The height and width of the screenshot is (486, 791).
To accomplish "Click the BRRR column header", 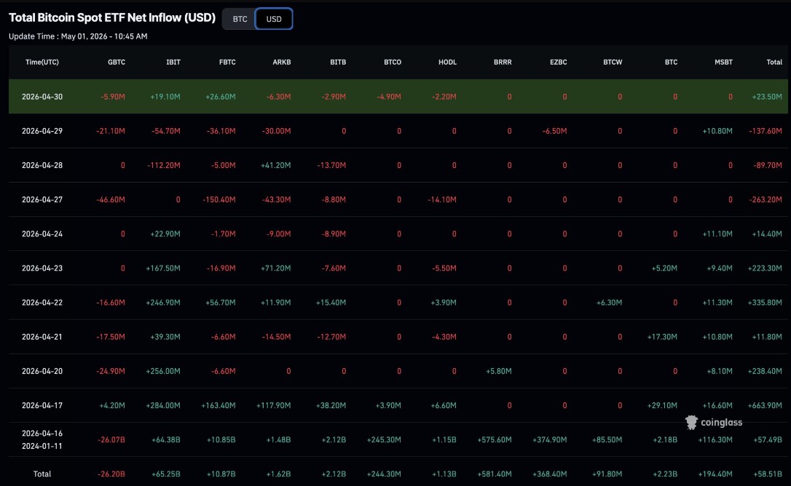I will pyautogui.click(x=503, y=62).
